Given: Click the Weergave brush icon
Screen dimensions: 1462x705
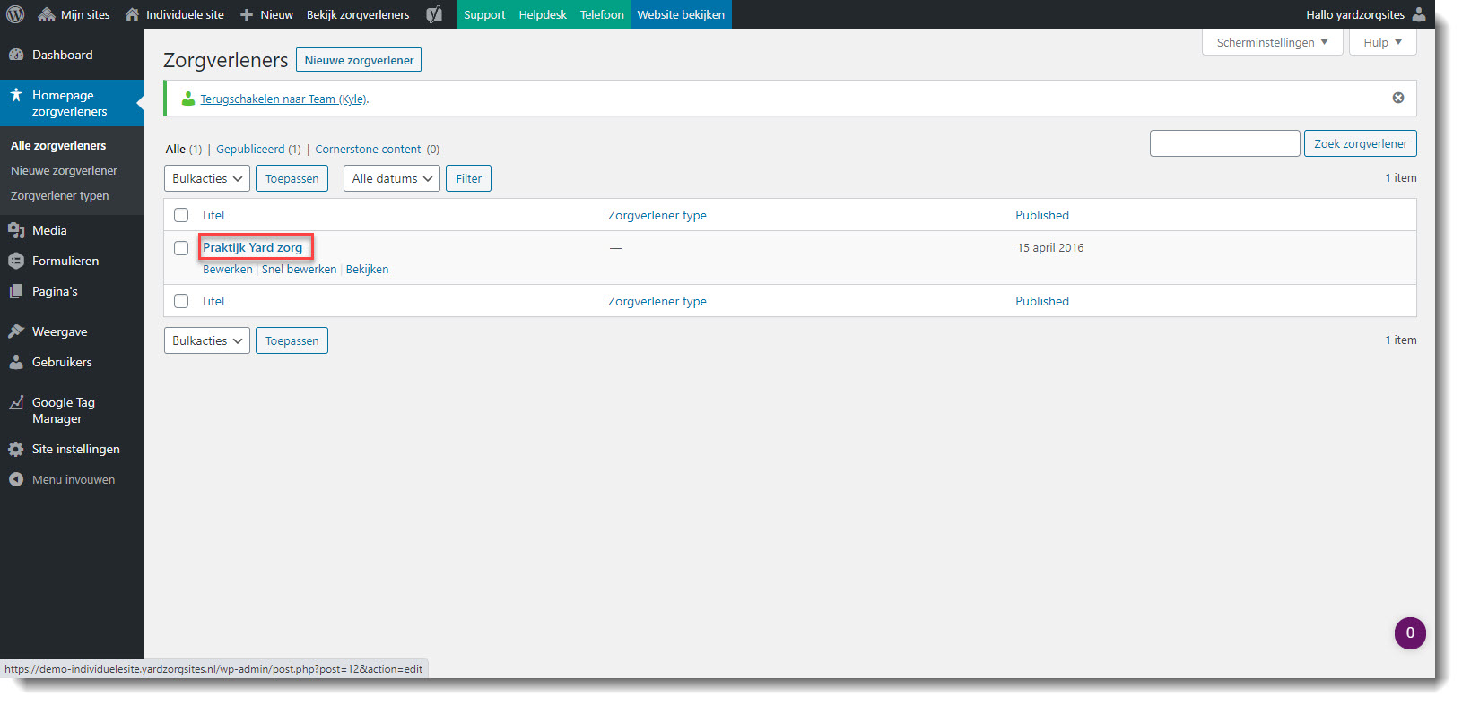Looking at the screenshot, I should coord(16,331).
